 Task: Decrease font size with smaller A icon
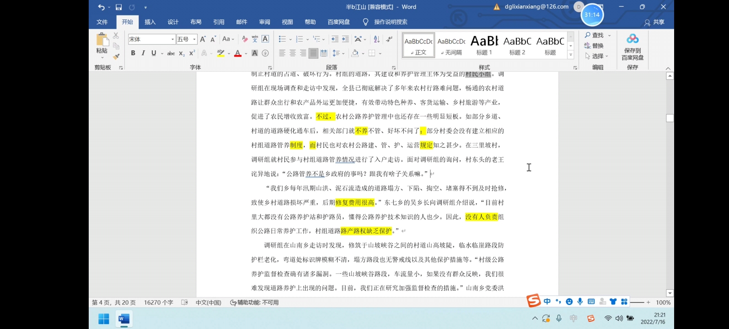[213, 39]
